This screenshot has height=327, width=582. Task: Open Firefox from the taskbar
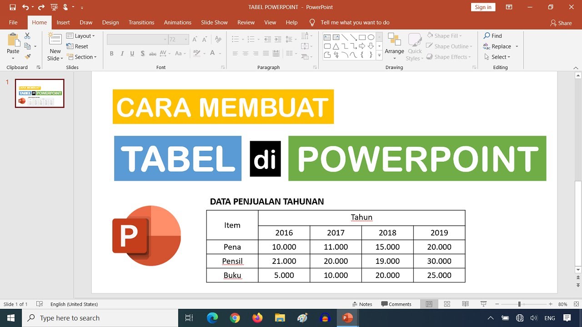coord(257,318)
